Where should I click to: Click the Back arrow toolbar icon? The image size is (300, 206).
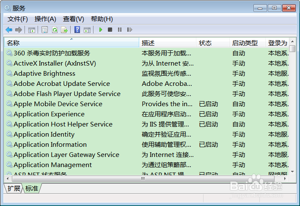(9, 30)
